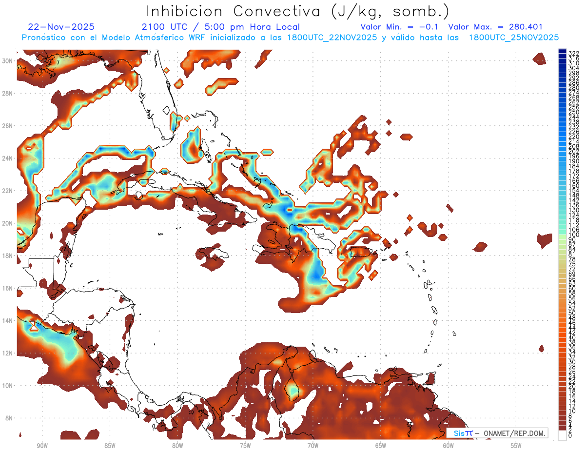This screenshot has width=585, height=452.
Task: Click the '60W' longitude label
Action: tap(448, 446)
